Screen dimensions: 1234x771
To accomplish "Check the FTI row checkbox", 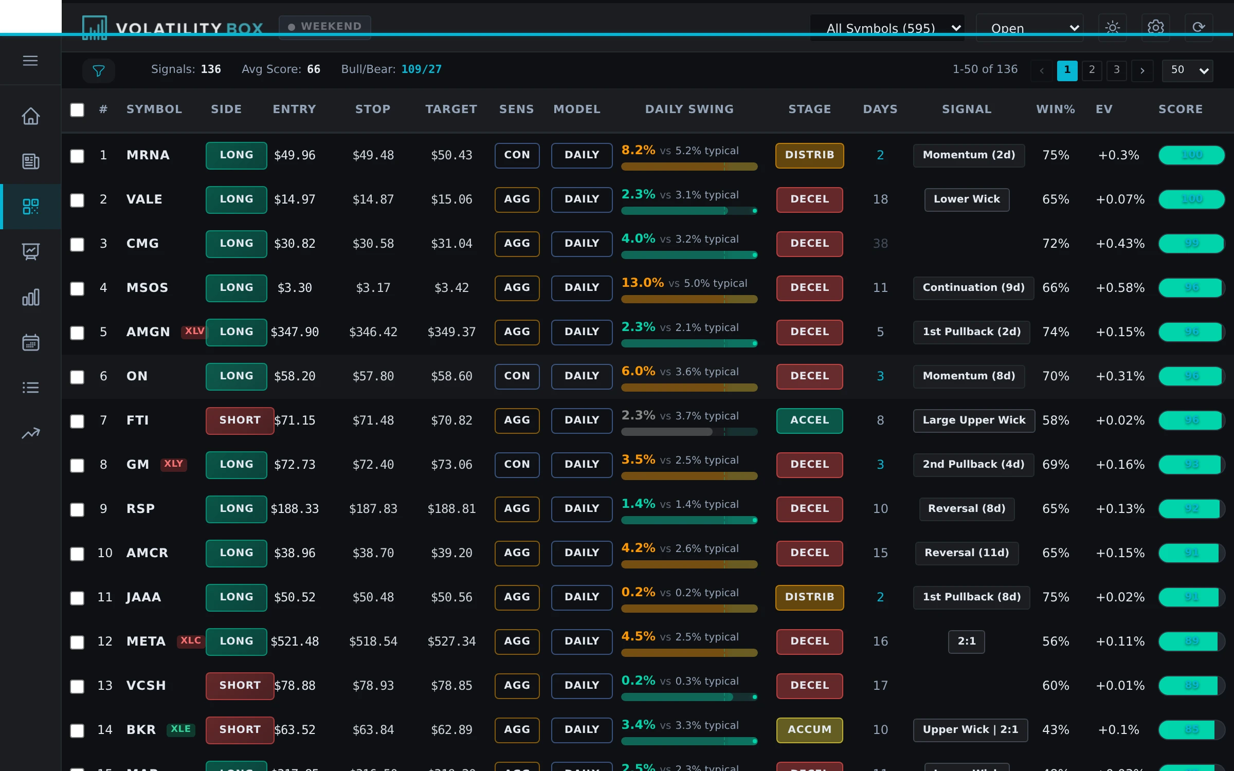I will pyautogui.click(x=77, y=421).
